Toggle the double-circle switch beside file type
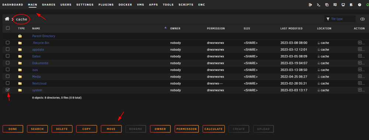The width and height of the screenshot is (369, 140). click(x=362, y=19)
